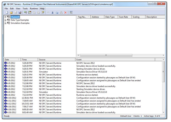
Task: Click the info icon on the 12:36:41 PM event
Action: click(x=5, y=98)
